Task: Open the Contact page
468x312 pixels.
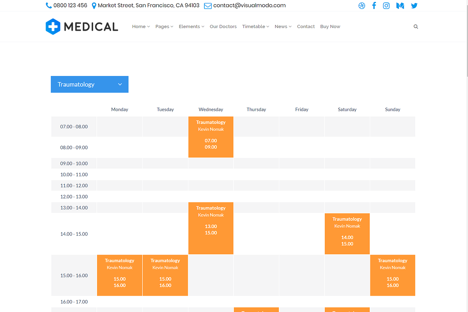Action: pos(306,27)
